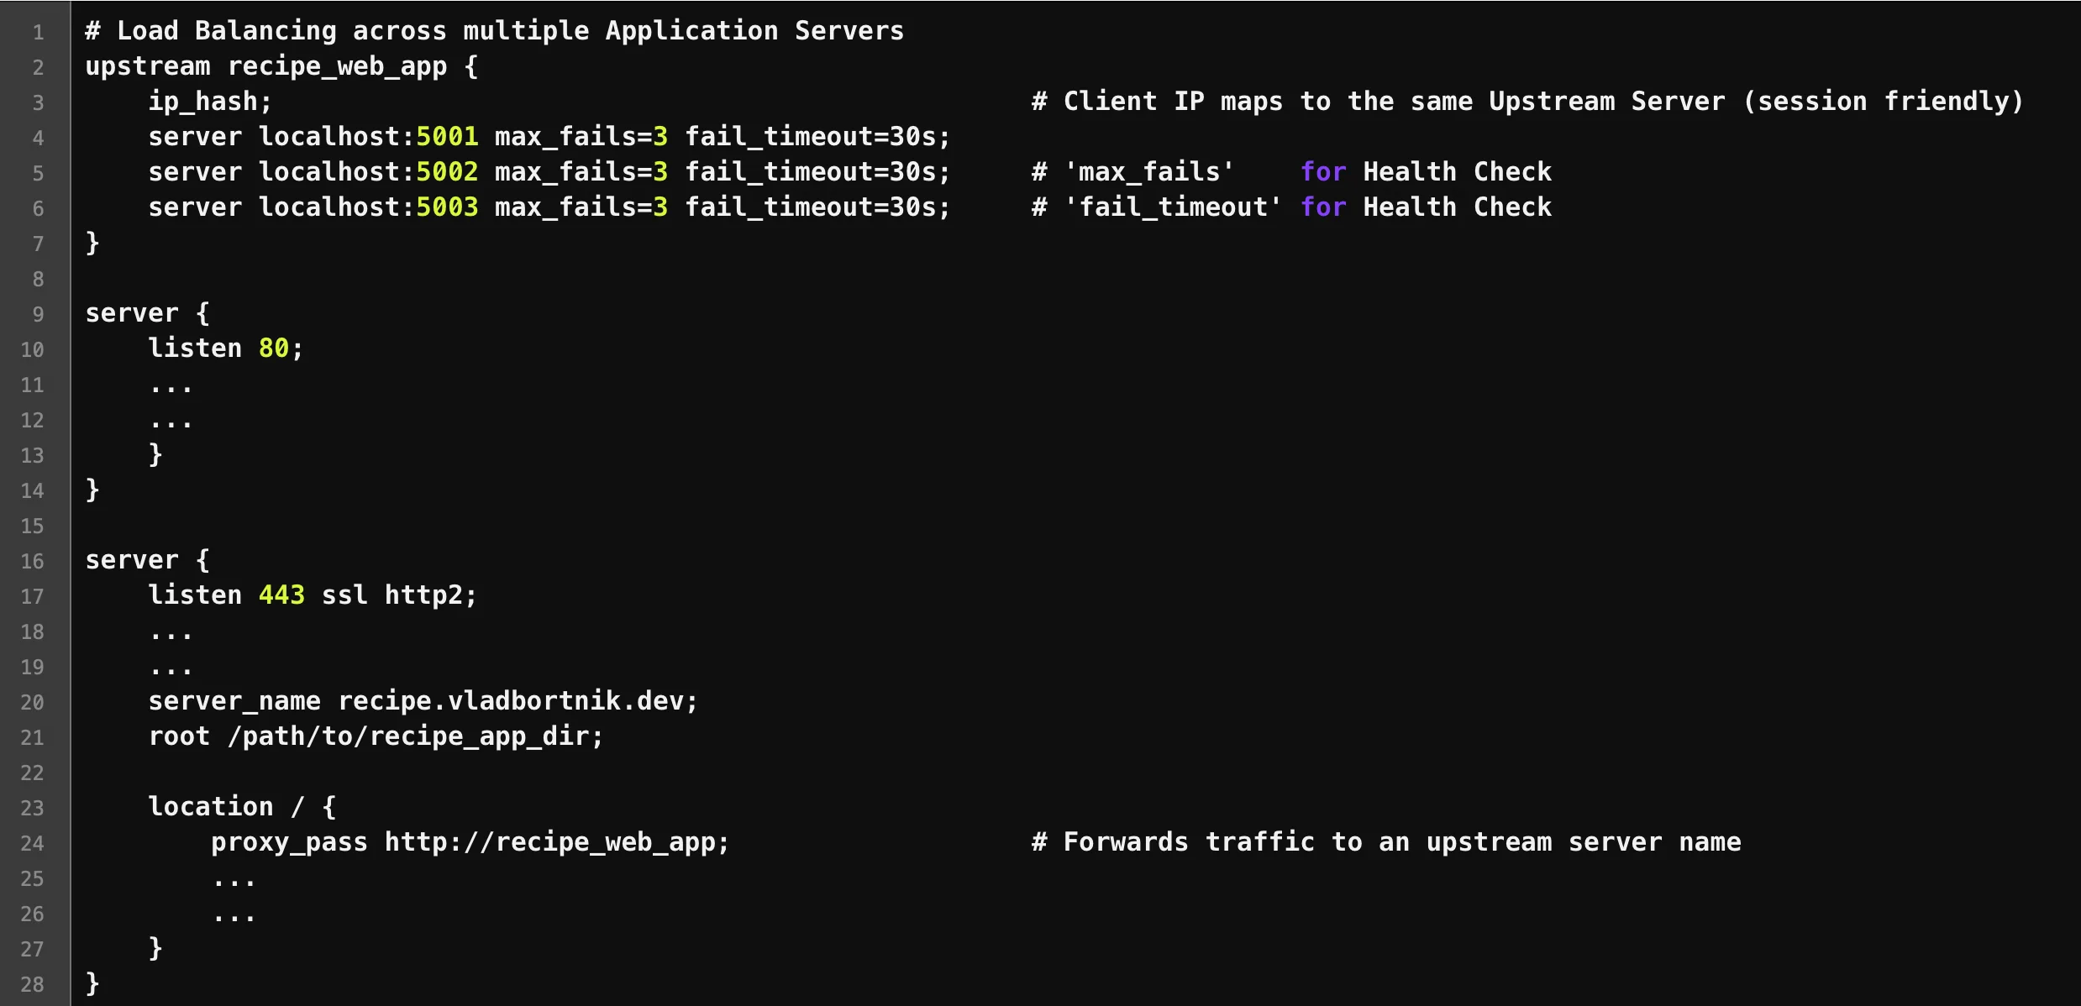Click the "proxy_pass" directive keyword
This screenshot has width=2081, height=1006.
[x=289, y=842]
